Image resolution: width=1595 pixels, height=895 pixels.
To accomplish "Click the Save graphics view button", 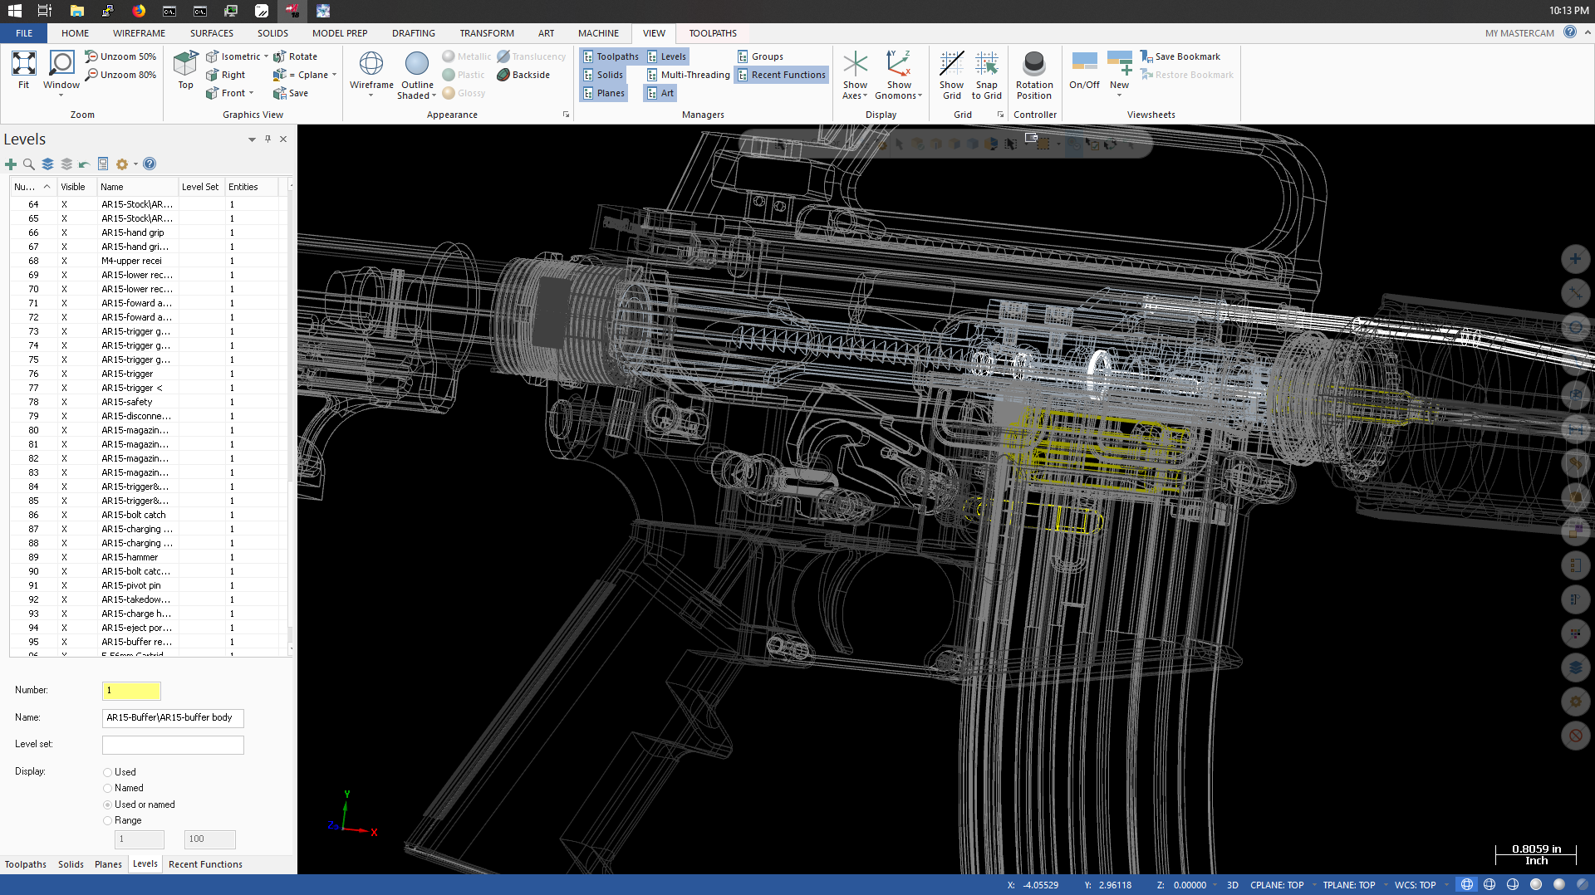I will point(292,93).
